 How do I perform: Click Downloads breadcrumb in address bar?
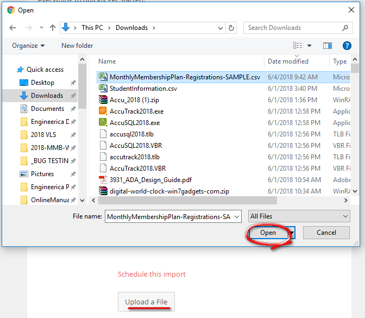pos(132,28)
